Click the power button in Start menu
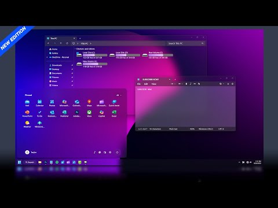 (117, 153)
